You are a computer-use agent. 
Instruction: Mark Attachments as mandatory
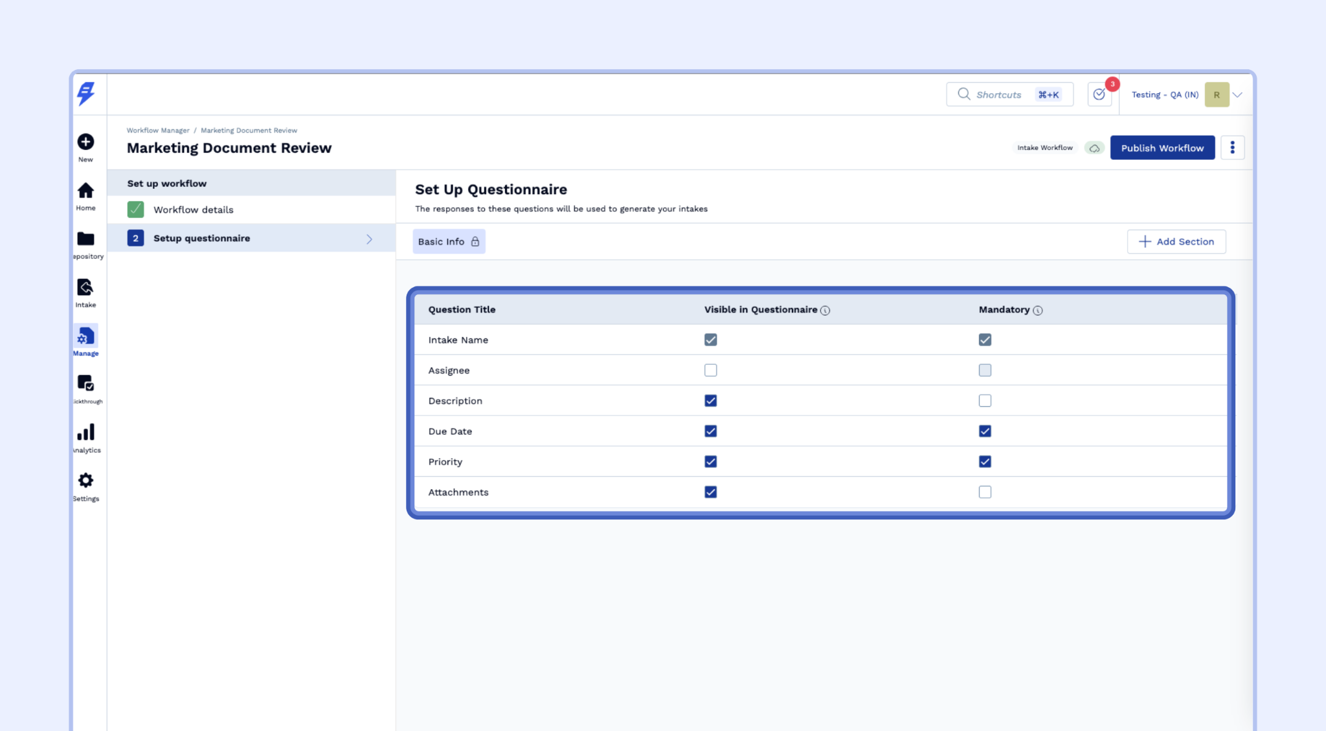(x=984, y=492)
